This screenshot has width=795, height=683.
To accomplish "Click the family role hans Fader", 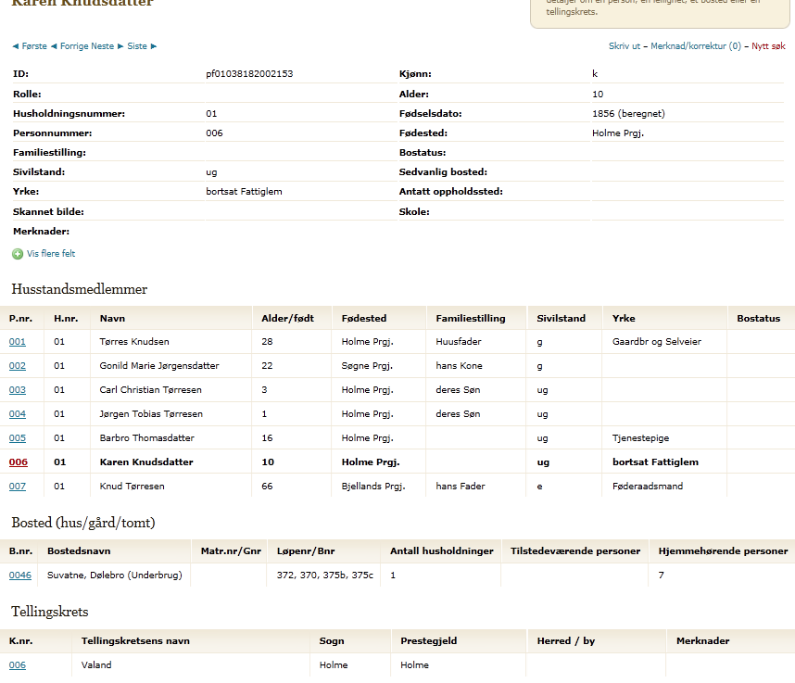I will tap(461, 487).
